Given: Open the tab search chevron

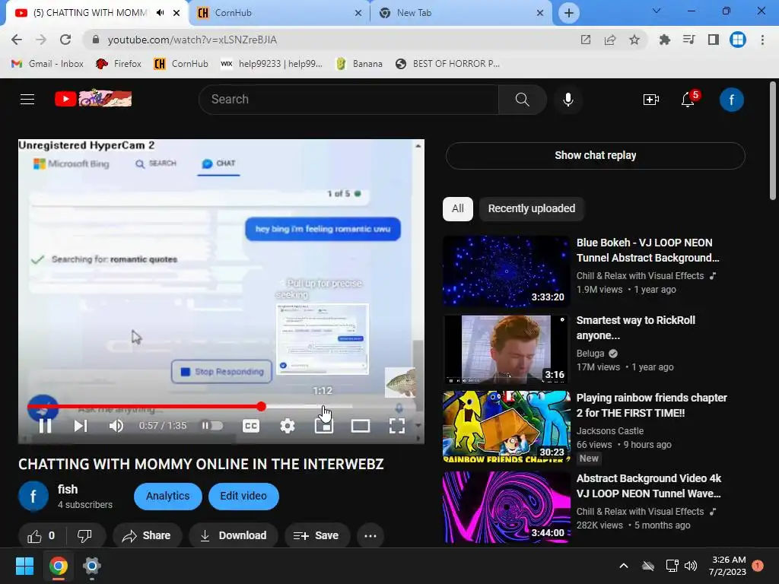Looking at the screenshot, I should tap(657, 11).
